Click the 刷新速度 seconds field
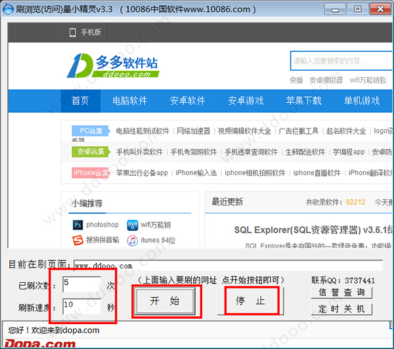394x349 pixels. point(81,306)
